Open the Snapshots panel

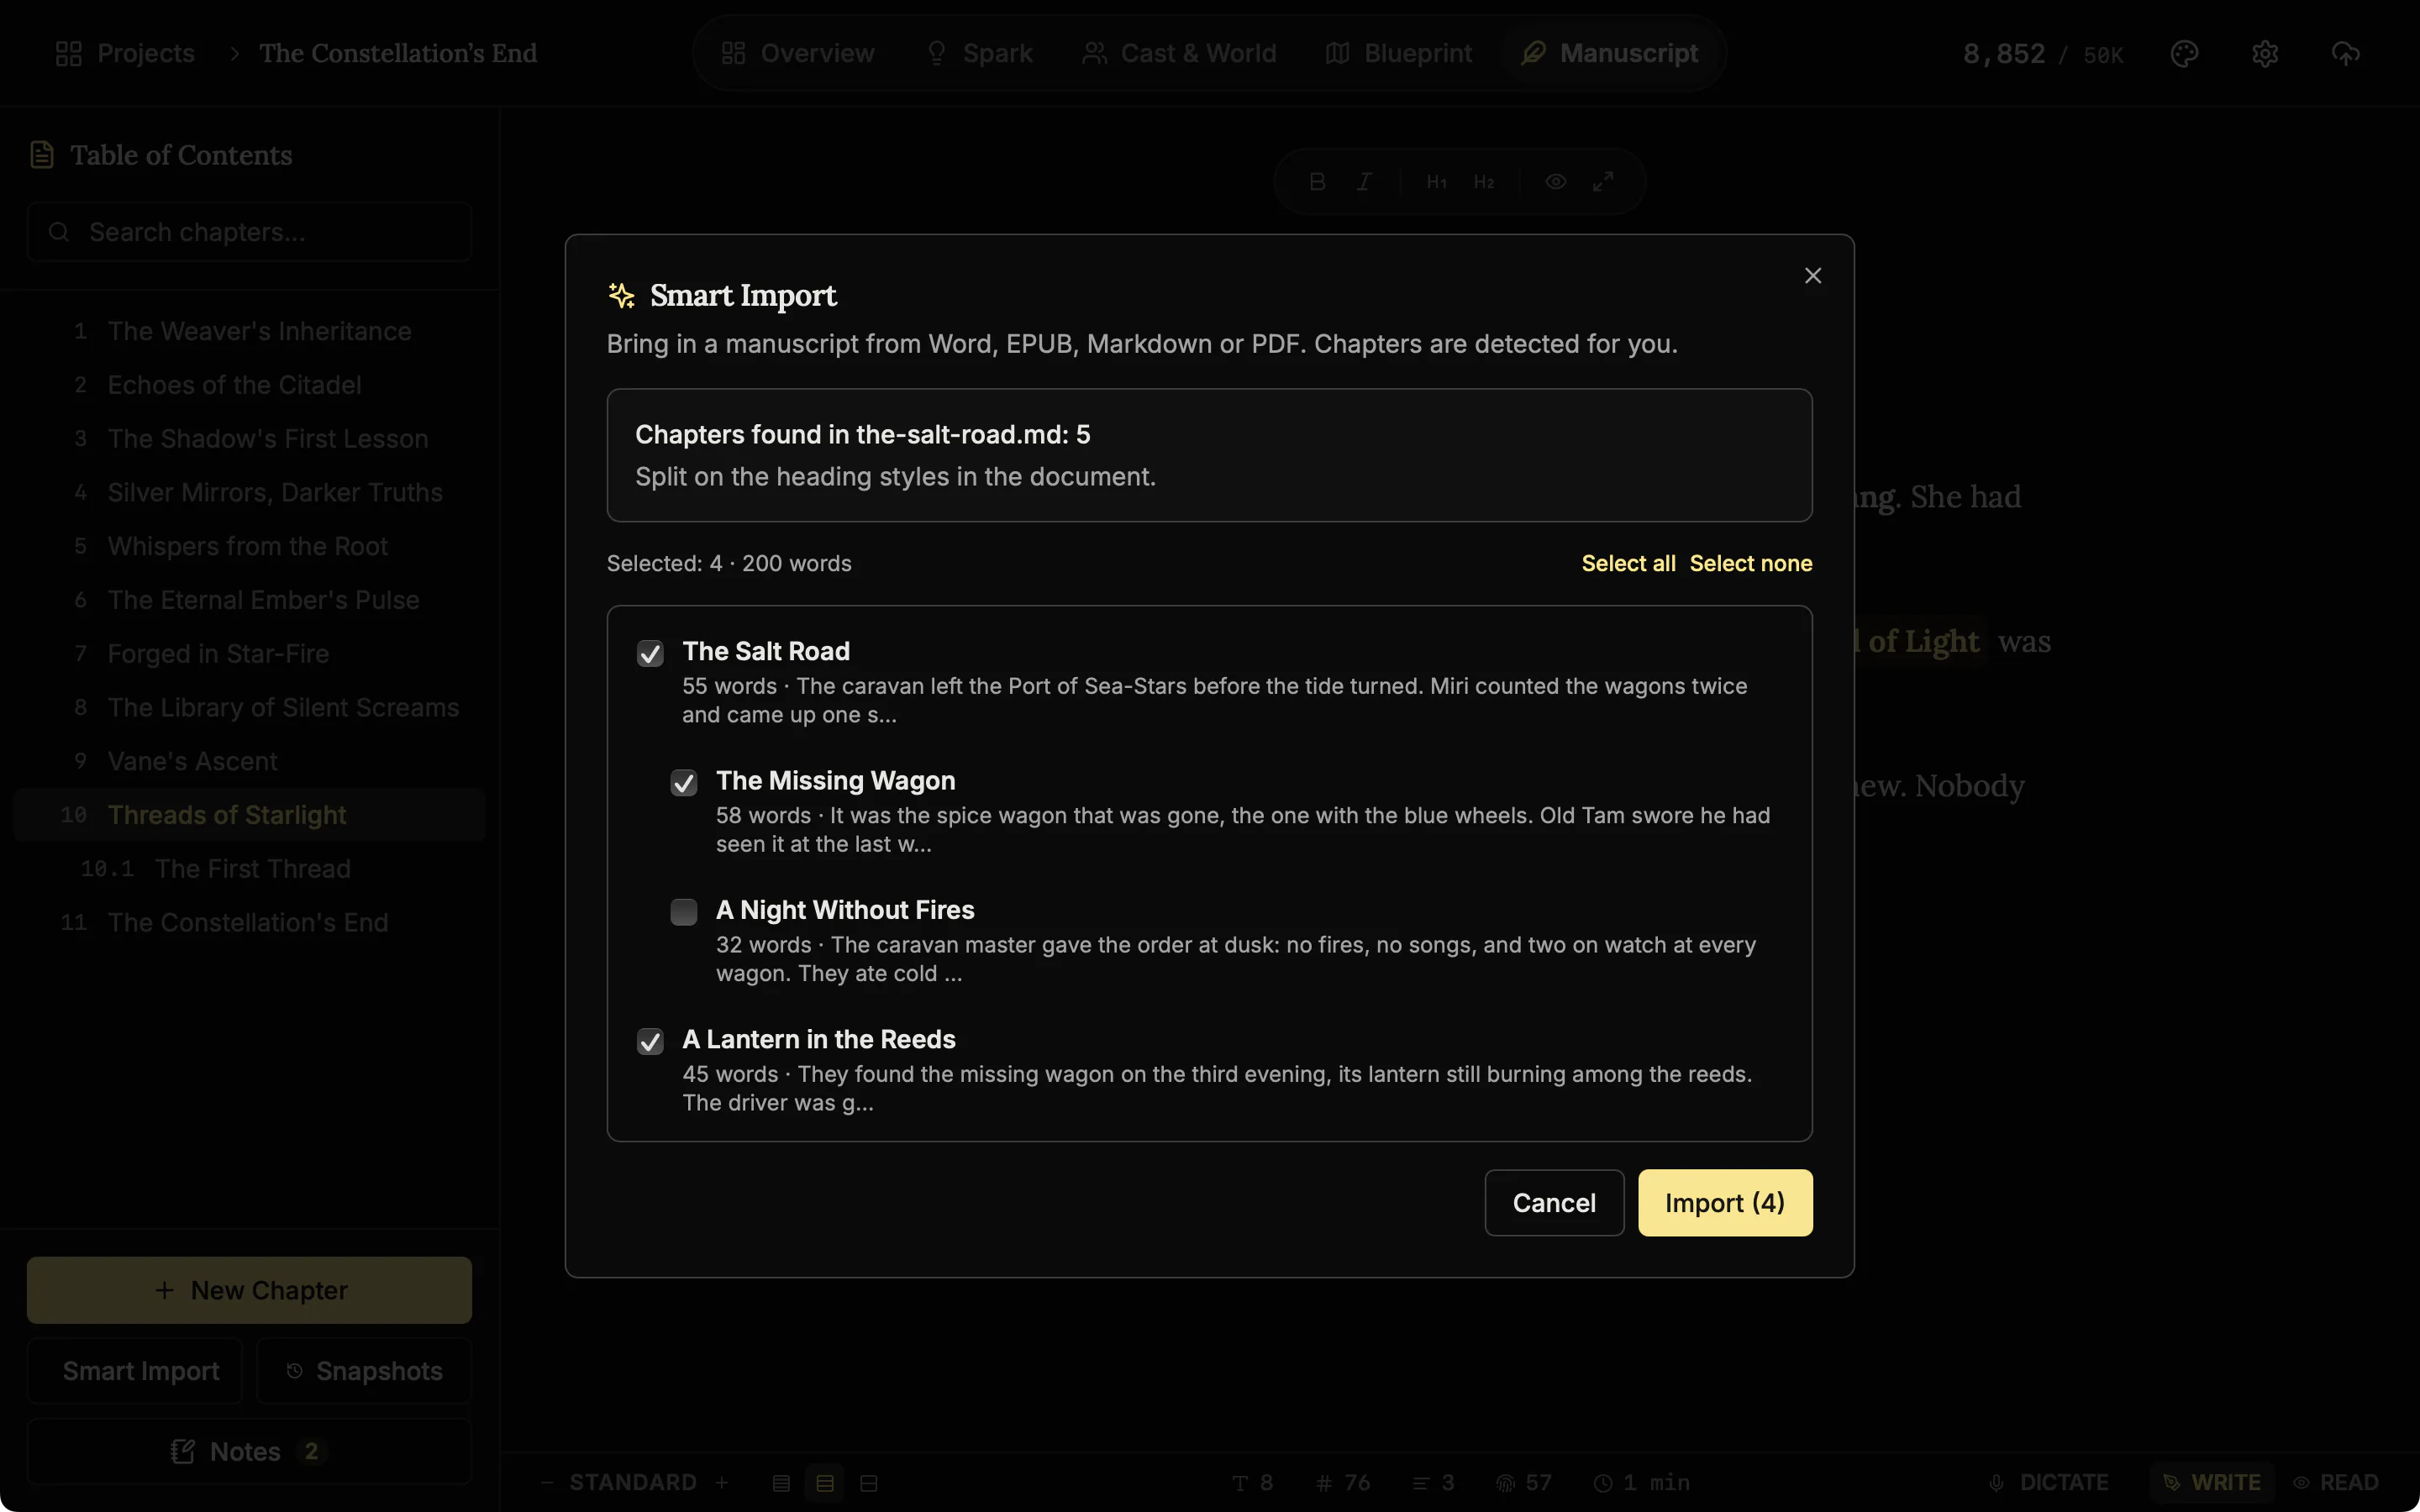[x=364, y=1371]
